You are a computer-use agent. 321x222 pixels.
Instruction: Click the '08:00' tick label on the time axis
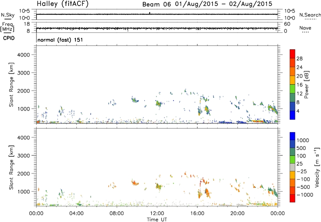(117, 214)
